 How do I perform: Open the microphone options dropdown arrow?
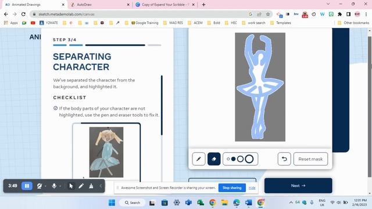tap(60, 186)
